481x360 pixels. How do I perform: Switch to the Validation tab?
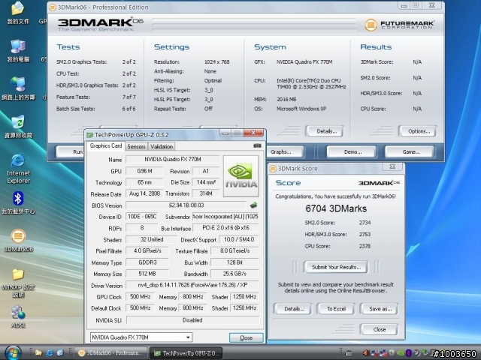(162, 147)
